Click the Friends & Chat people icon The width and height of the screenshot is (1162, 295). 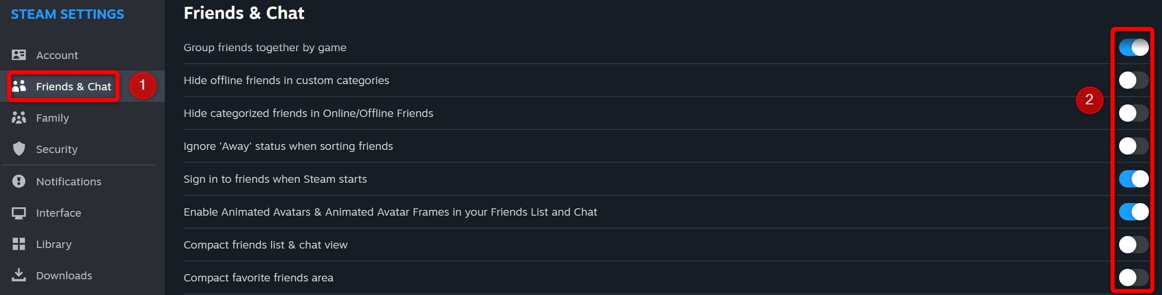point(19,86)
